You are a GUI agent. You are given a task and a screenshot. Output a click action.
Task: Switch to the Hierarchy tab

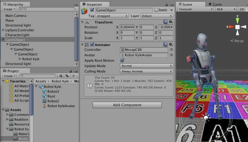pos(15,4)
